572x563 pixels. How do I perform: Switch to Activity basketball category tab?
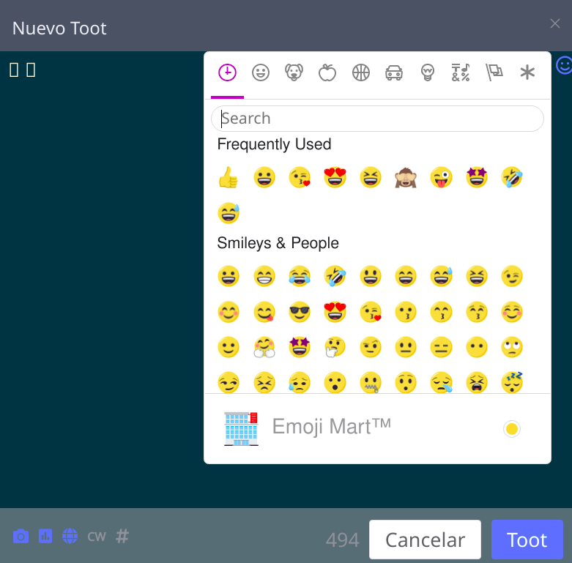tap(361, 72)
